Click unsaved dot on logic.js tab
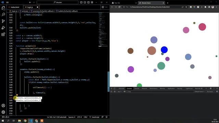Screen dimensions: 219x123 [37, 7]
